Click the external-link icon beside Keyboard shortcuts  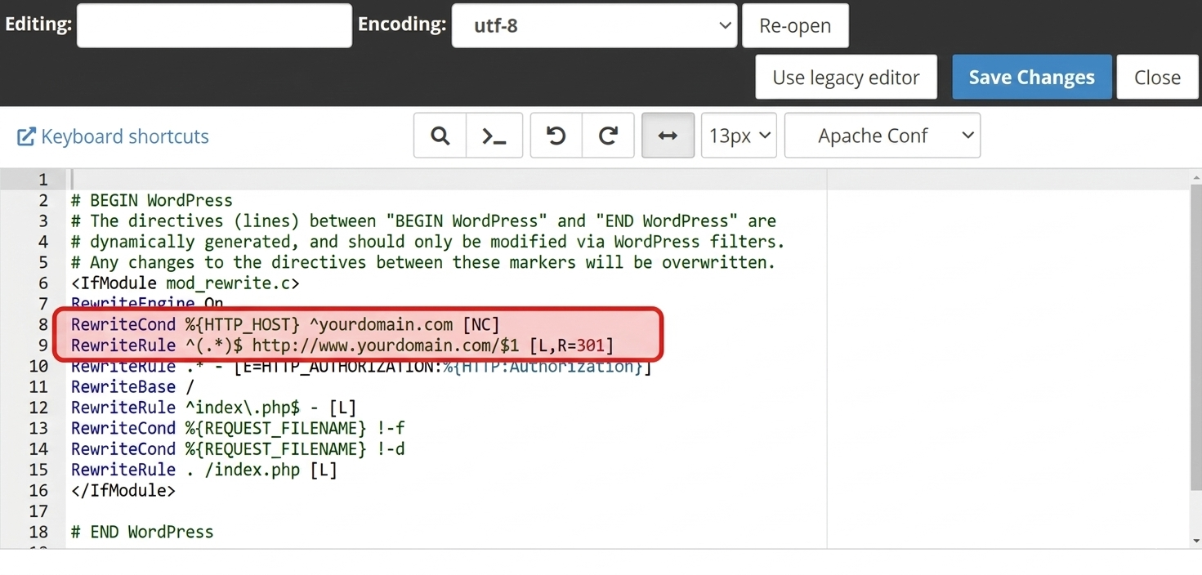coord(24,136)
